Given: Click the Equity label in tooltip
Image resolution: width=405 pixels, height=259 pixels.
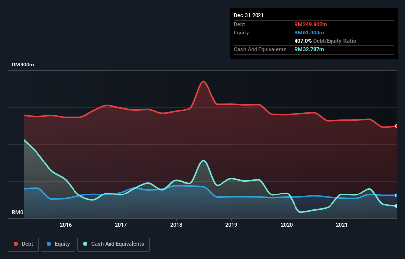Looking at the screenshot, I should coord(241,32).
